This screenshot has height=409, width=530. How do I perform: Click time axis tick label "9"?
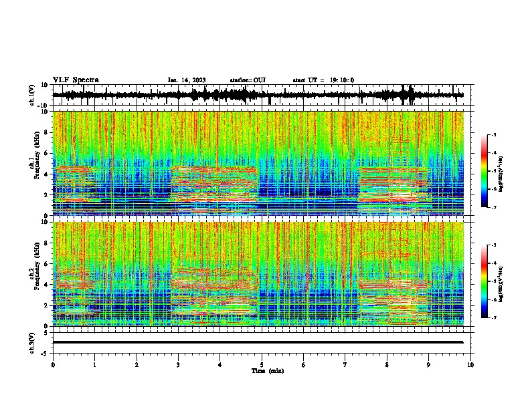point(428,365)
